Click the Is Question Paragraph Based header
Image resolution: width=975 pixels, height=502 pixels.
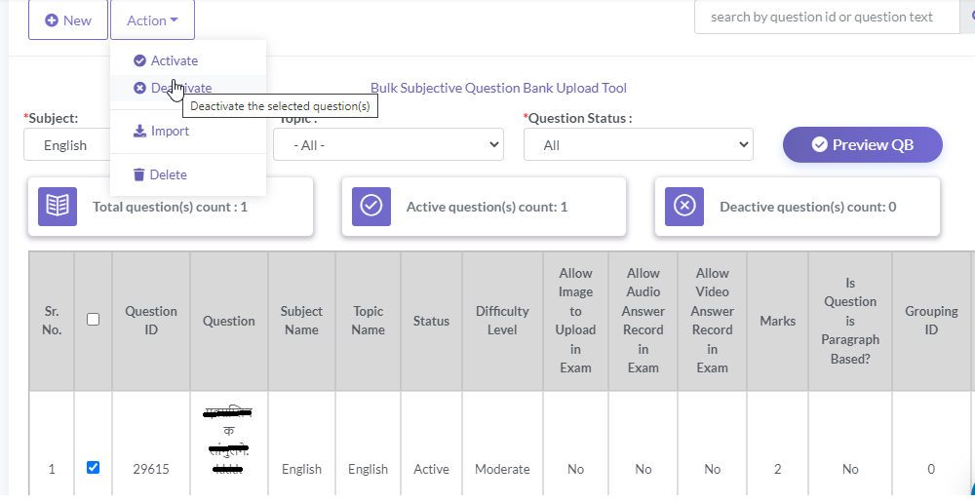[850, 321]
